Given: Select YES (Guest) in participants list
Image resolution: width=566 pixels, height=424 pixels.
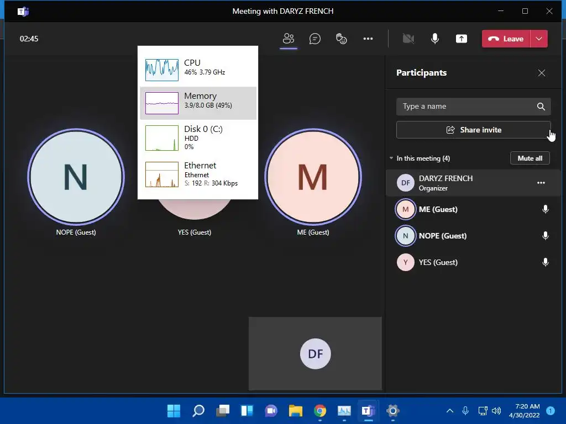Looking at the screenshot, I should pos(473,262).
